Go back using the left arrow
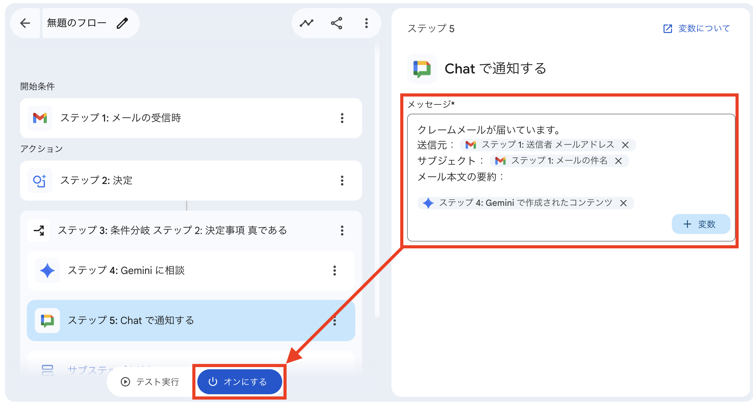Screen dimensions: 753x413 pyautogui.click(x=25, y=23)
